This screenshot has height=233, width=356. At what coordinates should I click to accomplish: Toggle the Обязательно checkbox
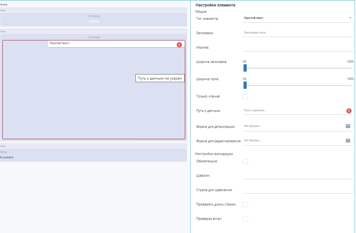coord(245,161)
